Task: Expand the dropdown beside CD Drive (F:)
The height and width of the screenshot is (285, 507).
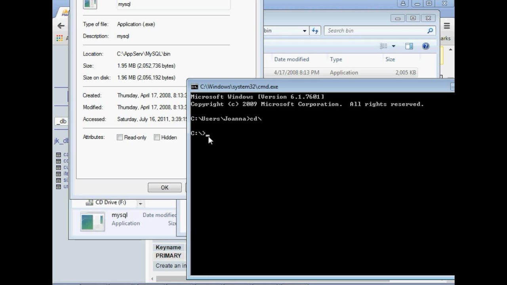Action: pos(140,203)
